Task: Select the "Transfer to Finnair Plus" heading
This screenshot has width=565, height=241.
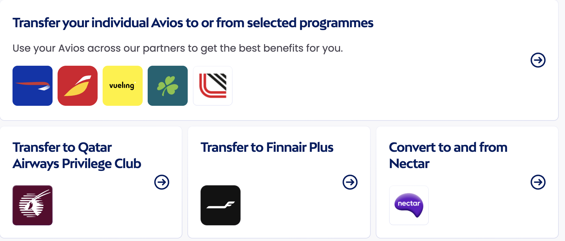Action: point(267,147)
